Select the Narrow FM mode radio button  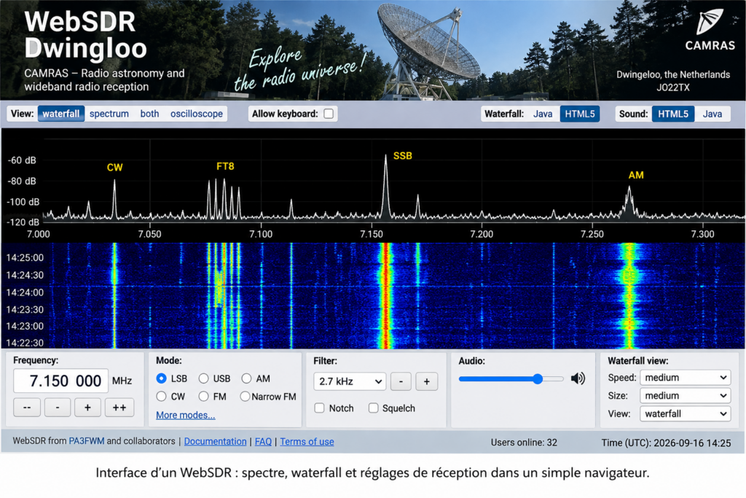click(x=245, y=396)
